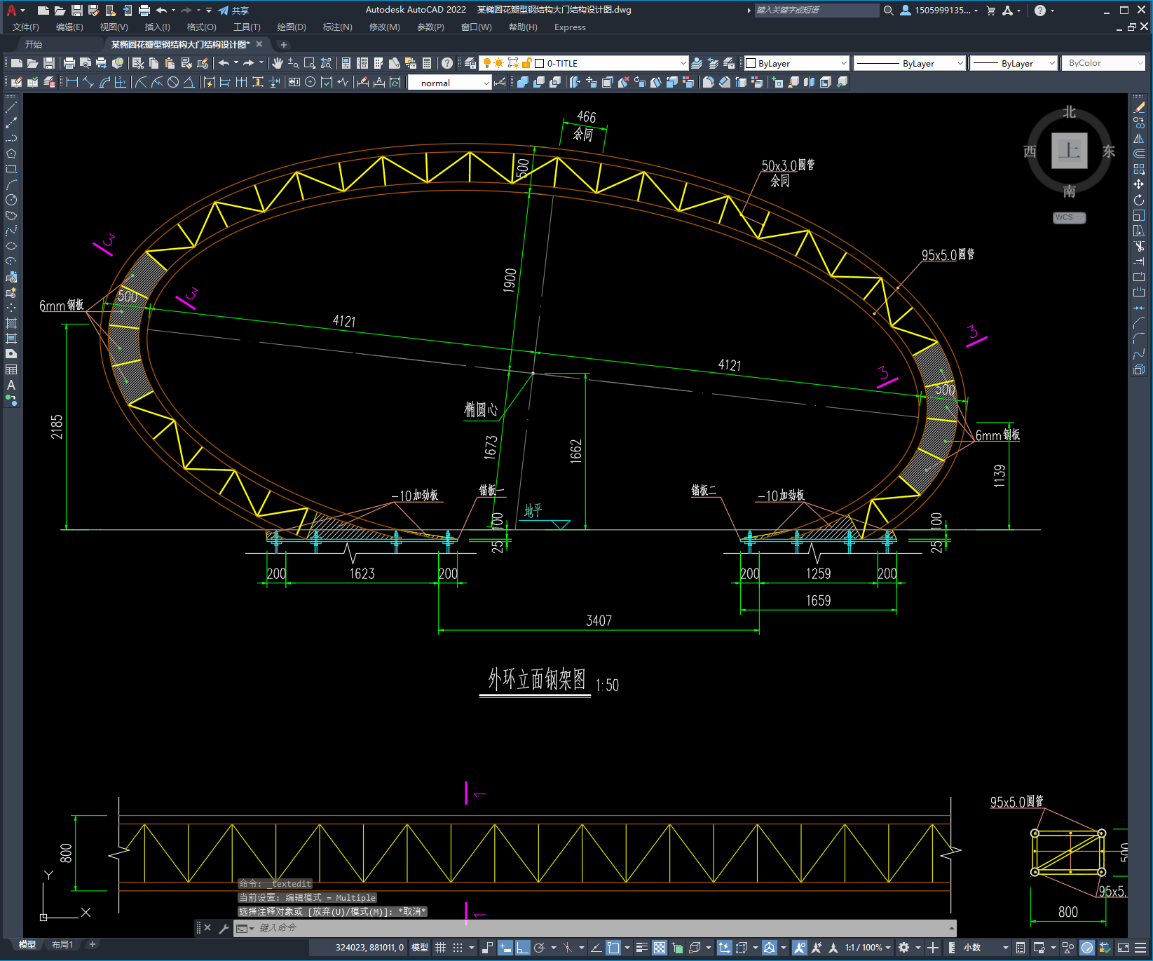The image size is (1153, 961).
Task: Open the color ByLayer dropdown
Action: pyautogui.click(x=796, y=63)
